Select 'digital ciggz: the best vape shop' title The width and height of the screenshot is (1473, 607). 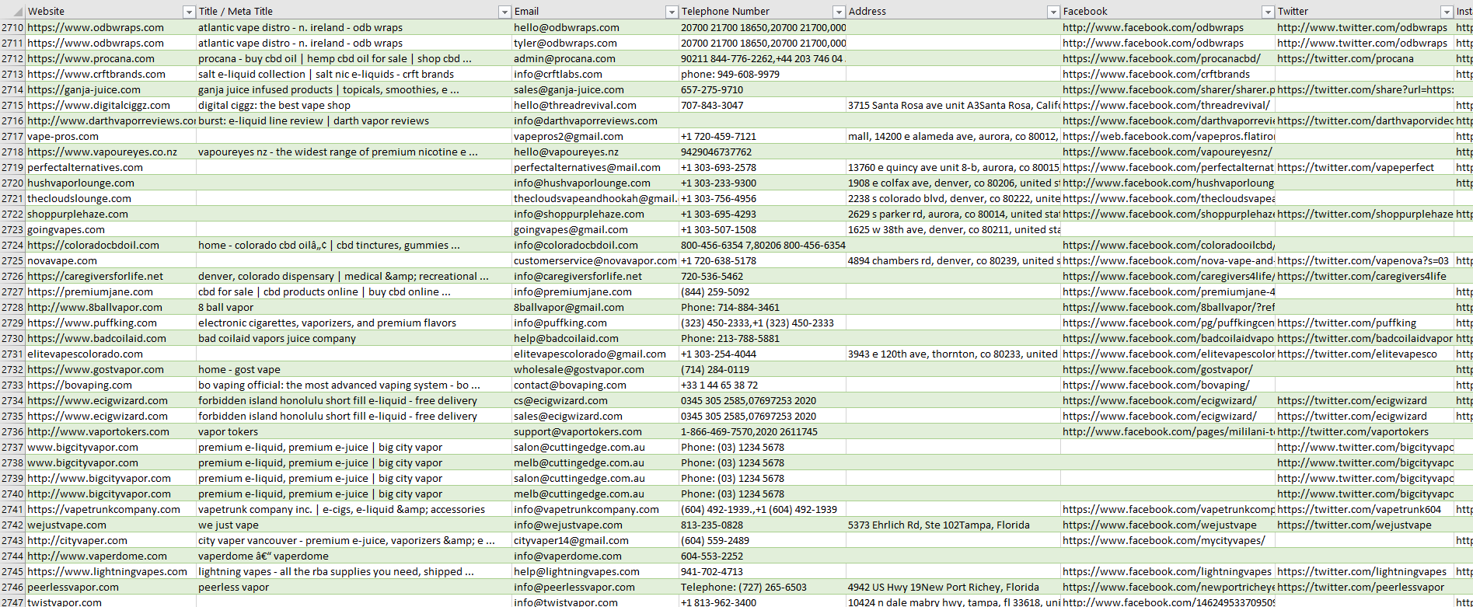pos(354,105)
